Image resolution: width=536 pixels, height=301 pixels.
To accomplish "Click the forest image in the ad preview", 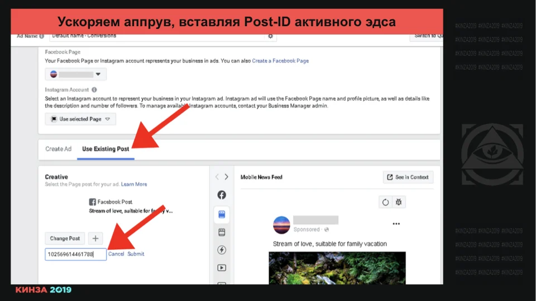I will (x=337, y=268).
